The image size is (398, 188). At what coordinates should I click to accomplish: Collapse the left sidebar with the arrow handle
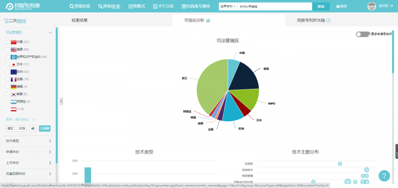(61, 101)
